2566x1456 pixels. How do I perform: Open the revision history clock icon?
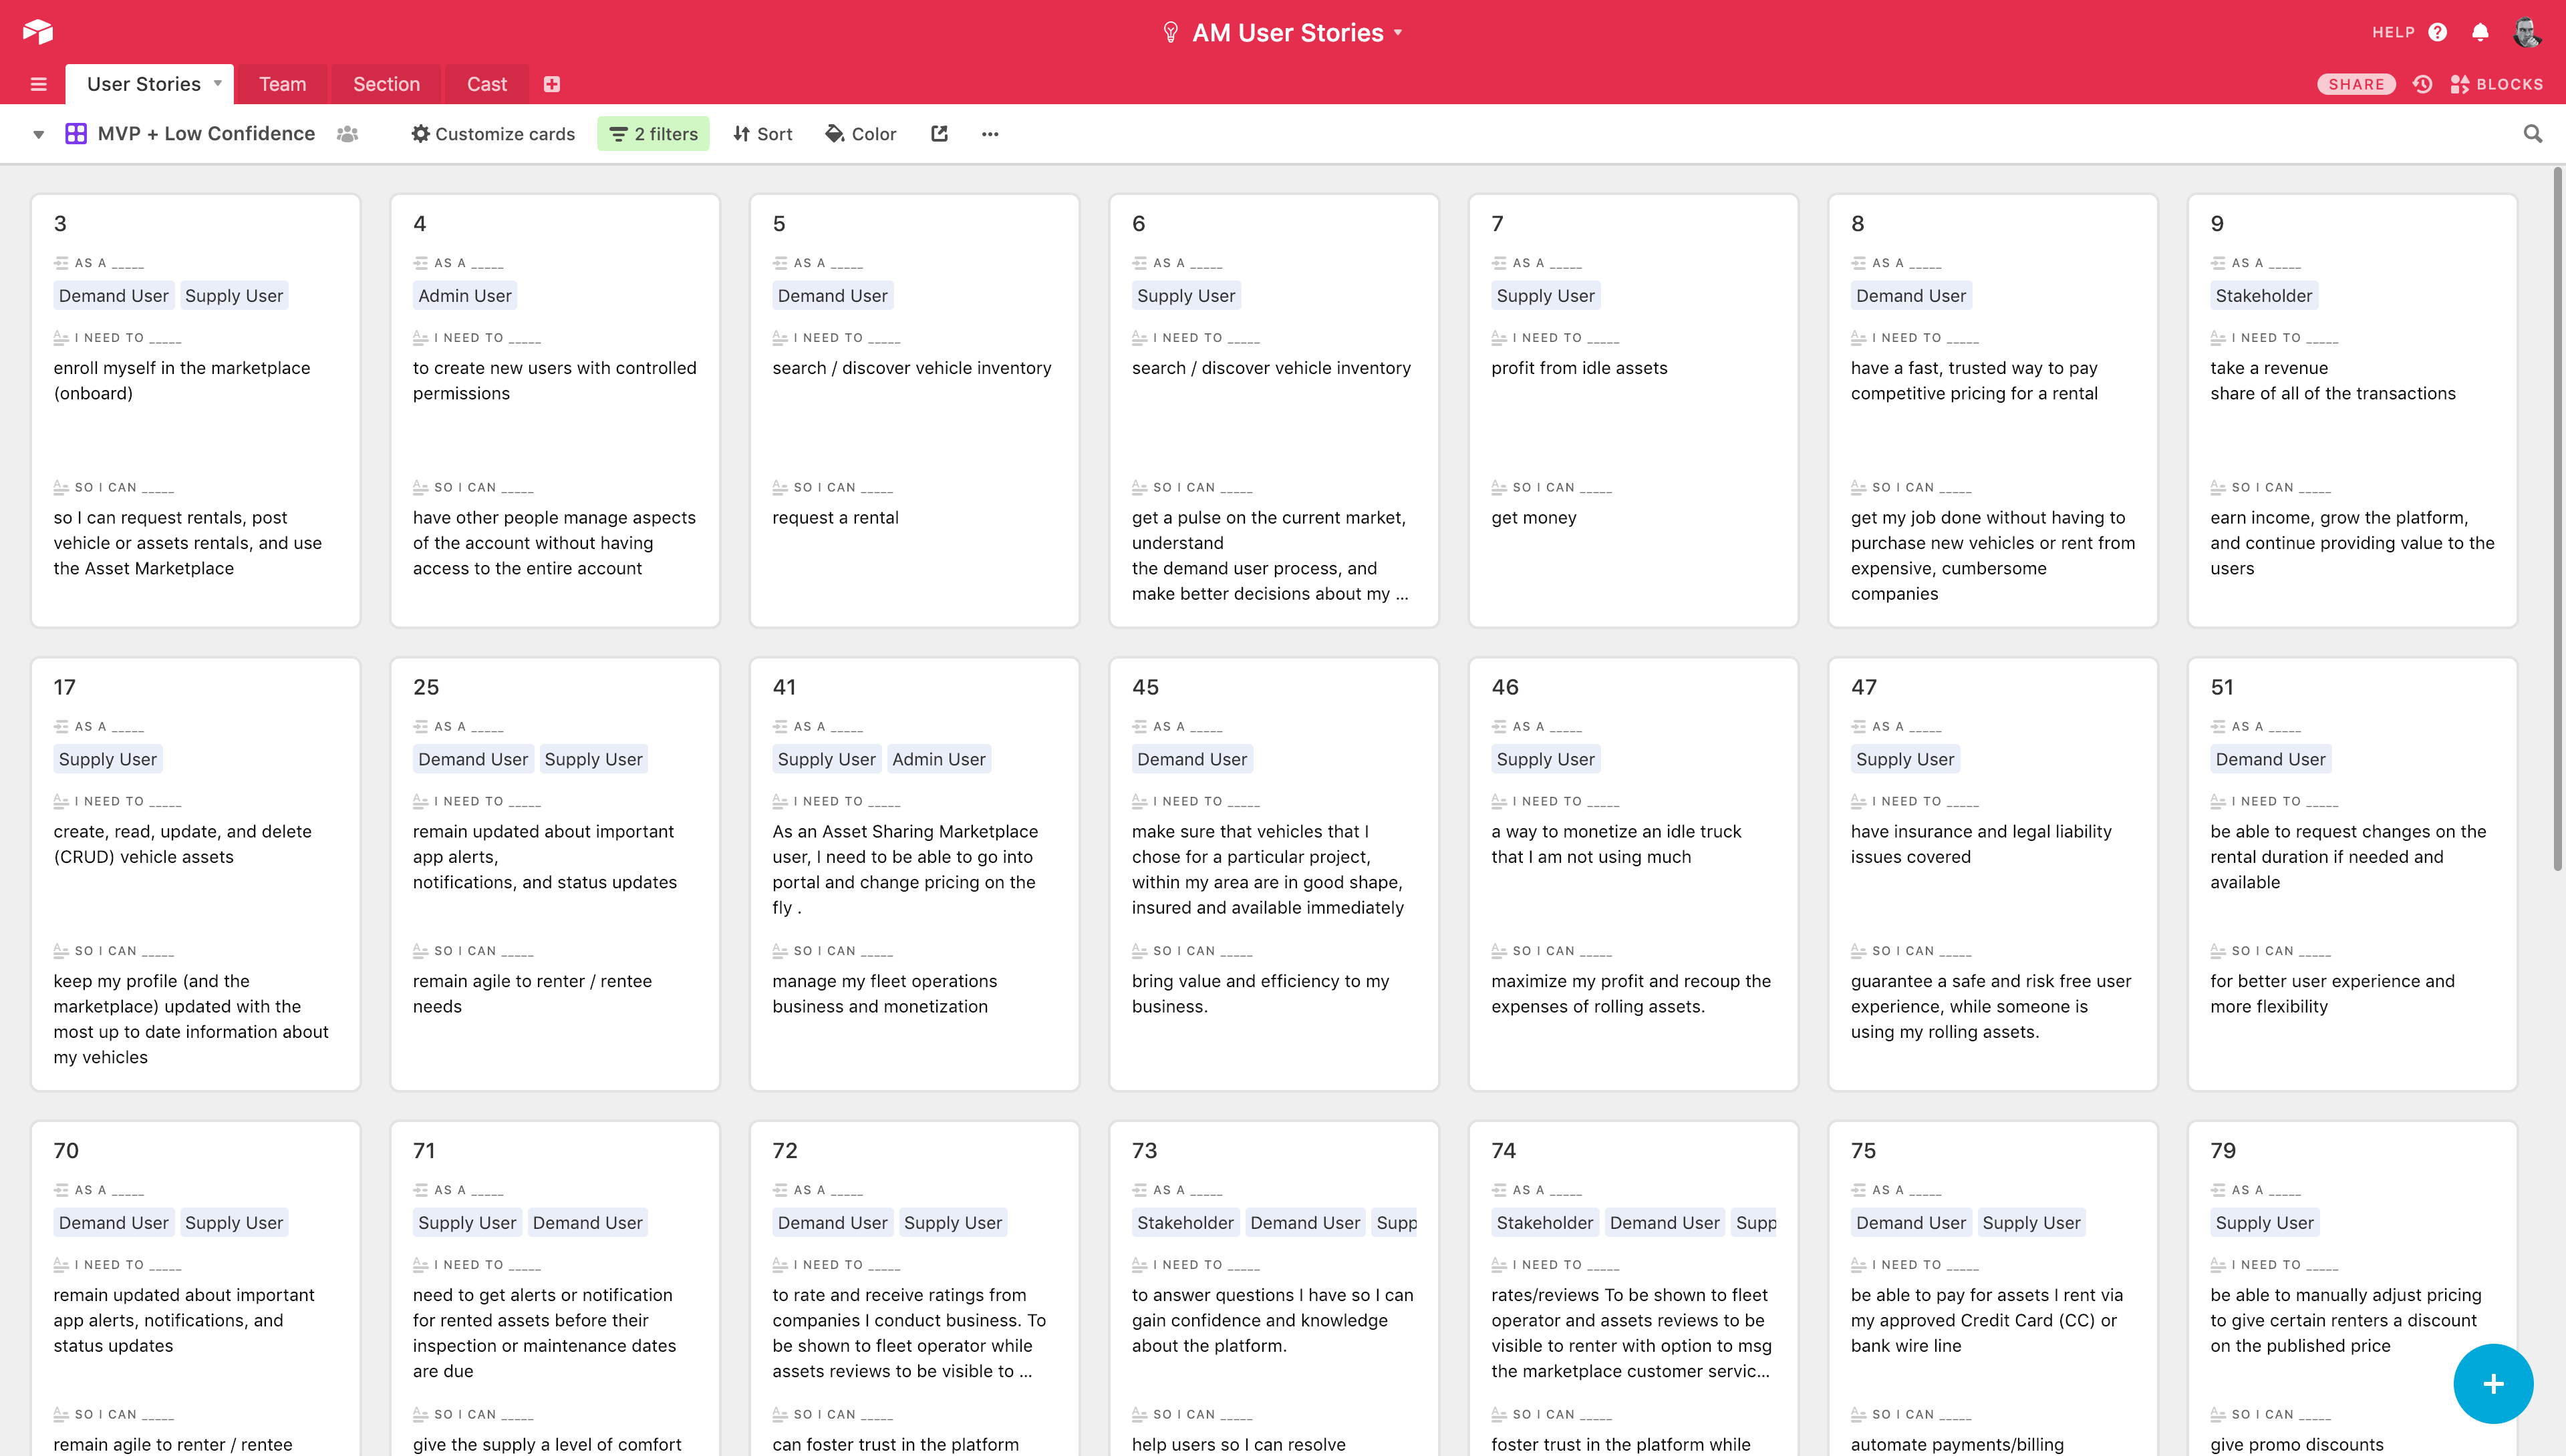pos(2422,84)
